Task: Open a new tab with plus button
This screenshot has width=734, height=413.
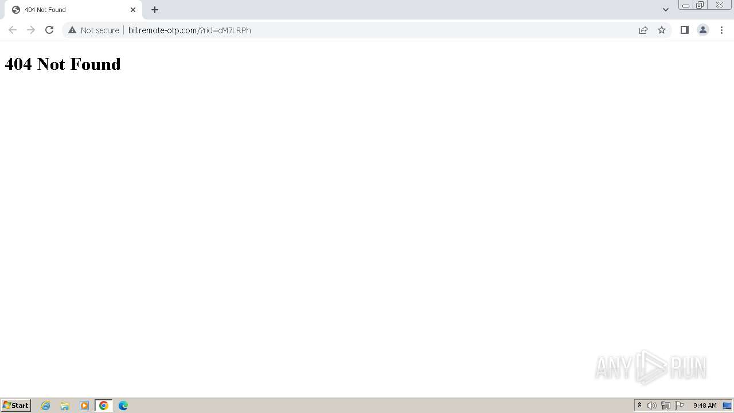Action: point(155,10)
